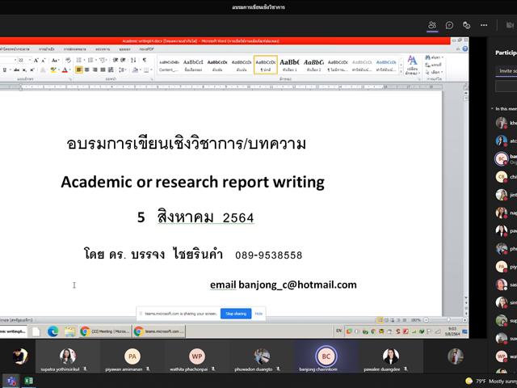Open the novaPDF ribbon tab

tap(147, 48)
